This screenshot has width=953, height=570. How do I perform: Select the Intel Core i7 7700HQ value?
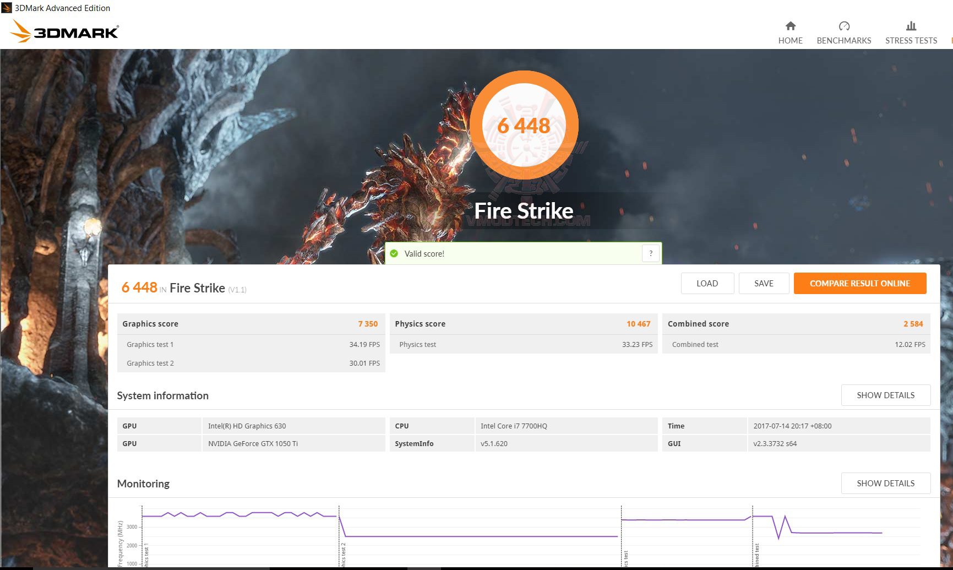click(x=514, y=426)
